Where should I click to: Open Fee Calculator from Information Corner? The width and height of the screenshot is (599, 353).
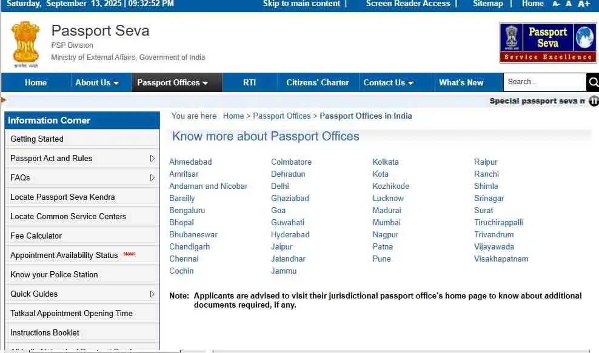coord(36,236)
